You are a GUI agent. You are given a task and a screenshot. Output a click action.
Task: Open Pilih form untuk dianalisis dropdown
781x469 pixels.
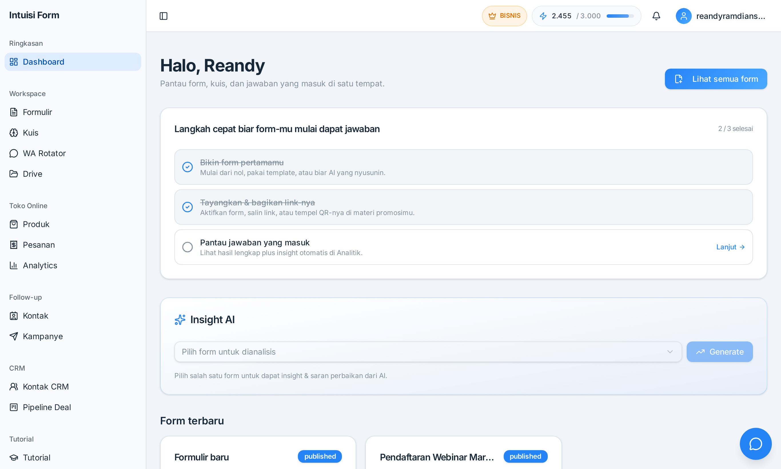[428, 352]
